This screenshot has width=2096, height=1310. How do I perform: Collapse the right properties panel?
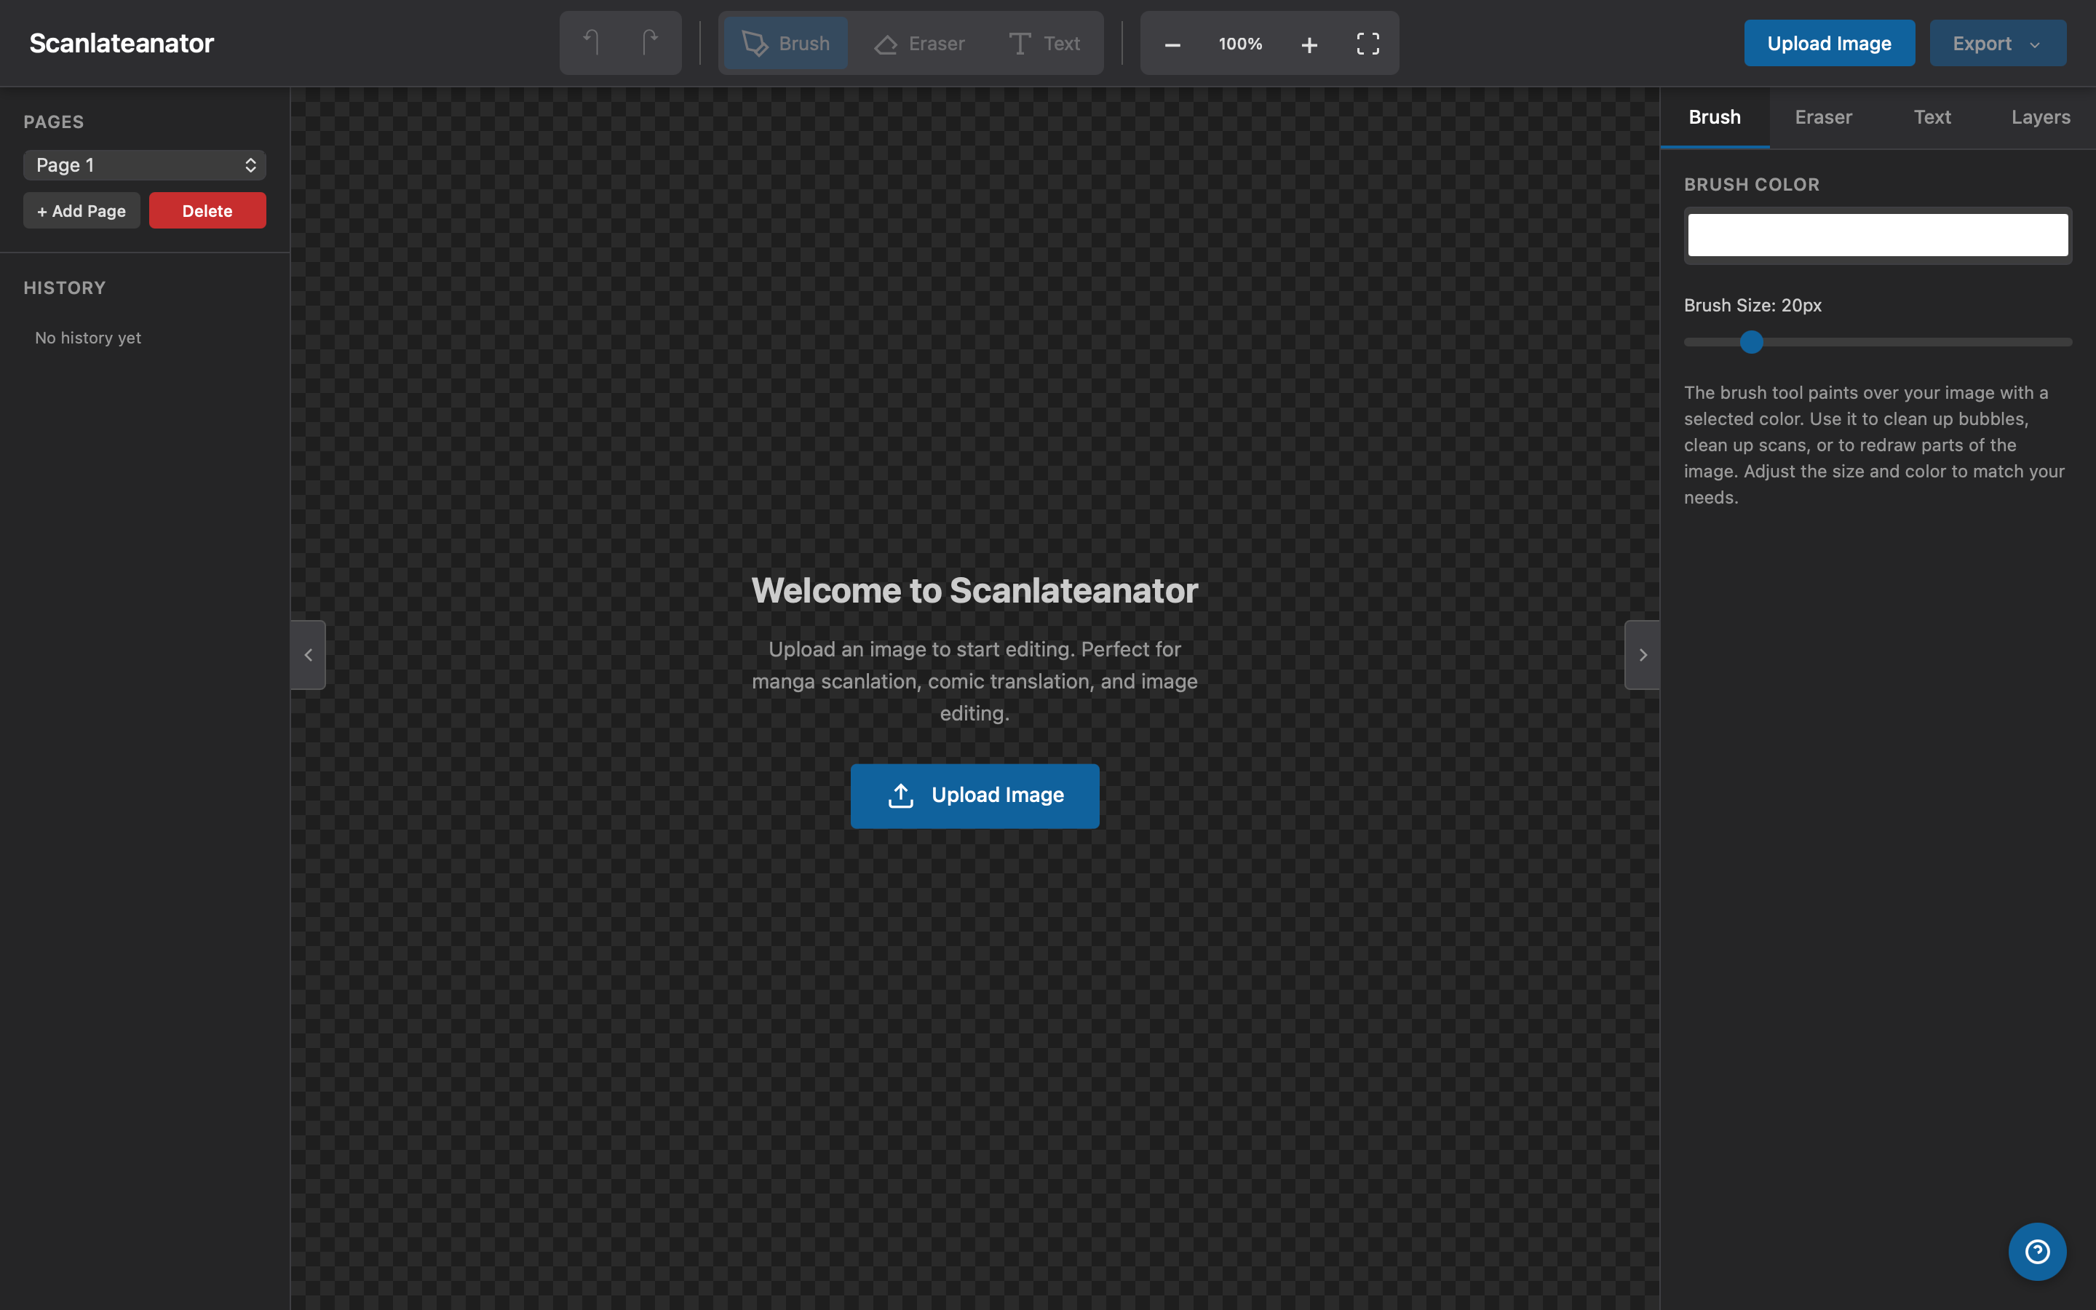point(1642,655)
